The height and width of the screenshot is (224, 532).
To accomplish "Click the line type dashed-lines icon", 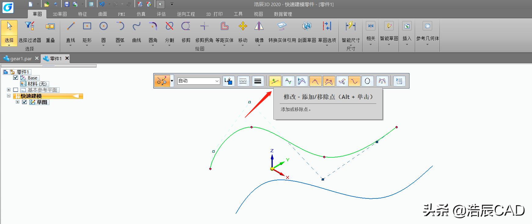I will click(243, 81).
